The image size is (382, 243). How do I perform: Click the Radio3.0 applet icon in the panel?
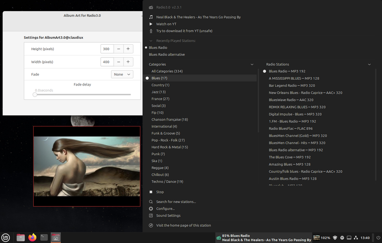pos(218,238)
